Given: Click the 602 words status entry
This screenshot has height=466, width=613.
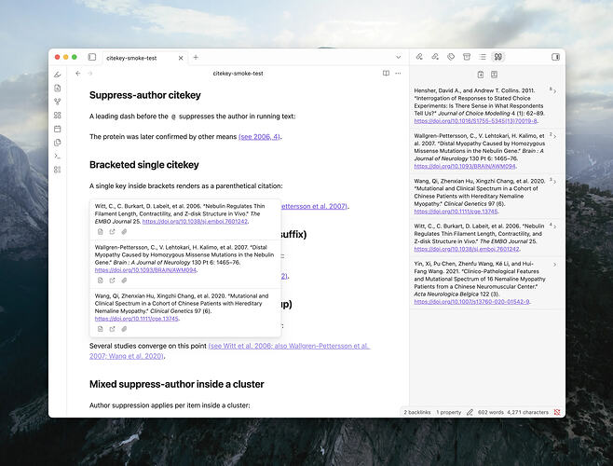Looking at the screenshot, I should [491, 412].
